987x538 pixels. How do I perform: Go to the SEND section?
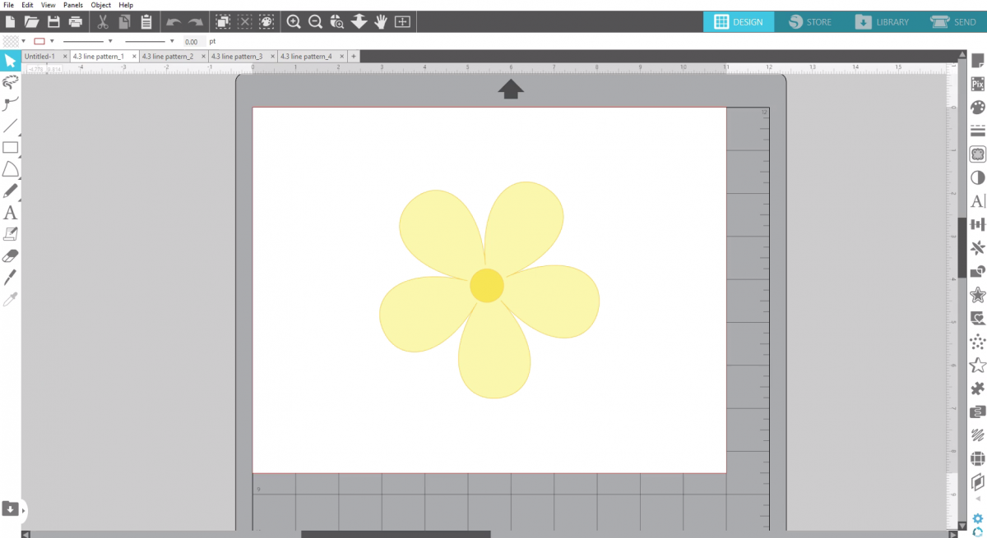(952, 22)
